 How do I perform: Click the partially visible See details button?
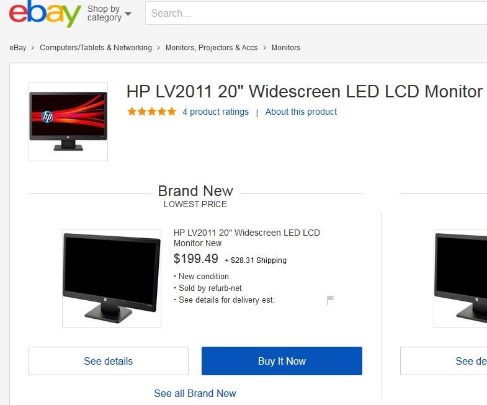point(444,361)
